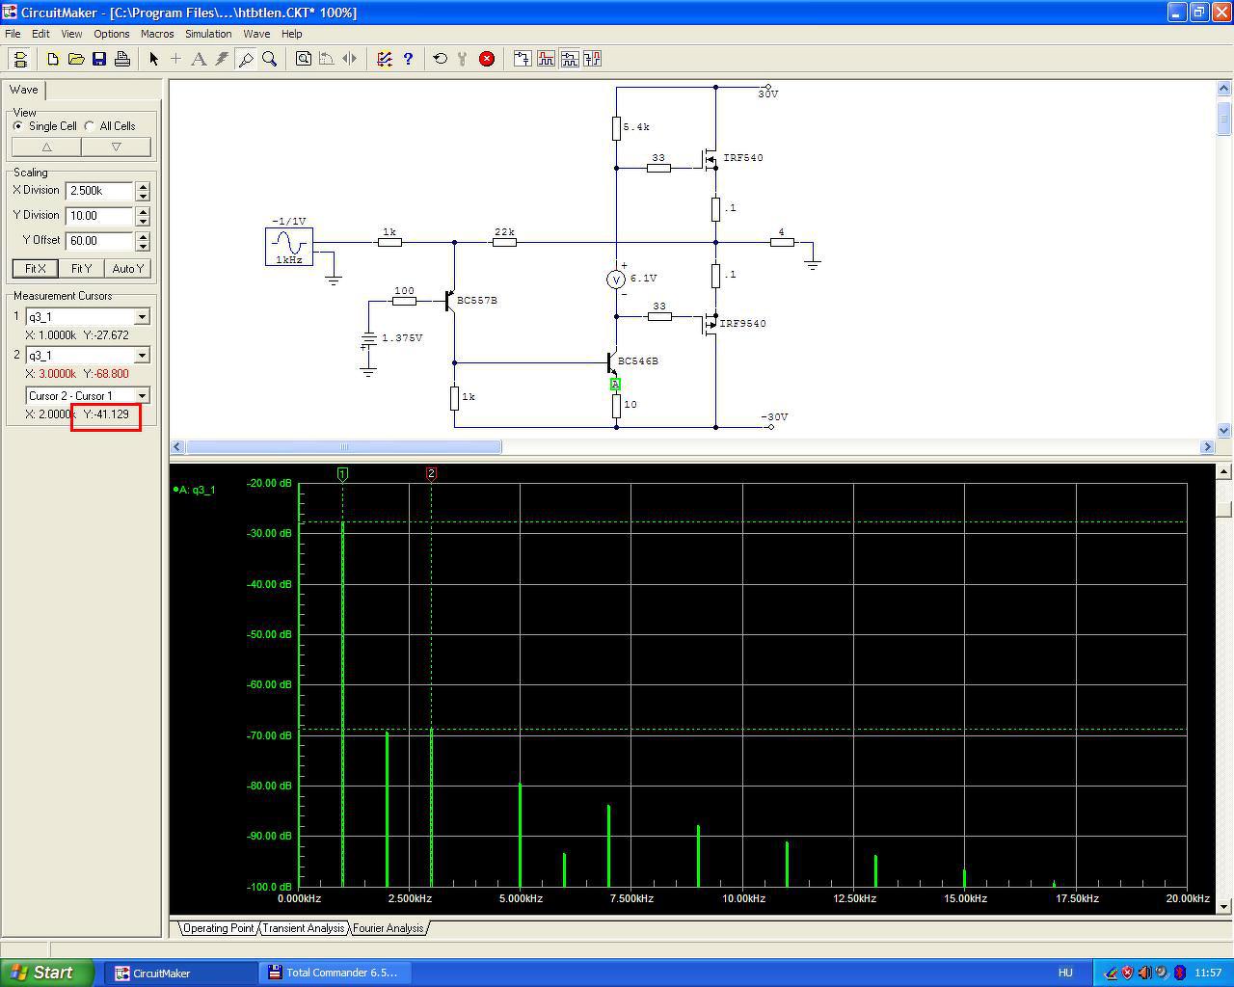Viewport: 1234px width, 987px height.
Task: Switch to the Transient Analysis tab
Action: (303, 928)
